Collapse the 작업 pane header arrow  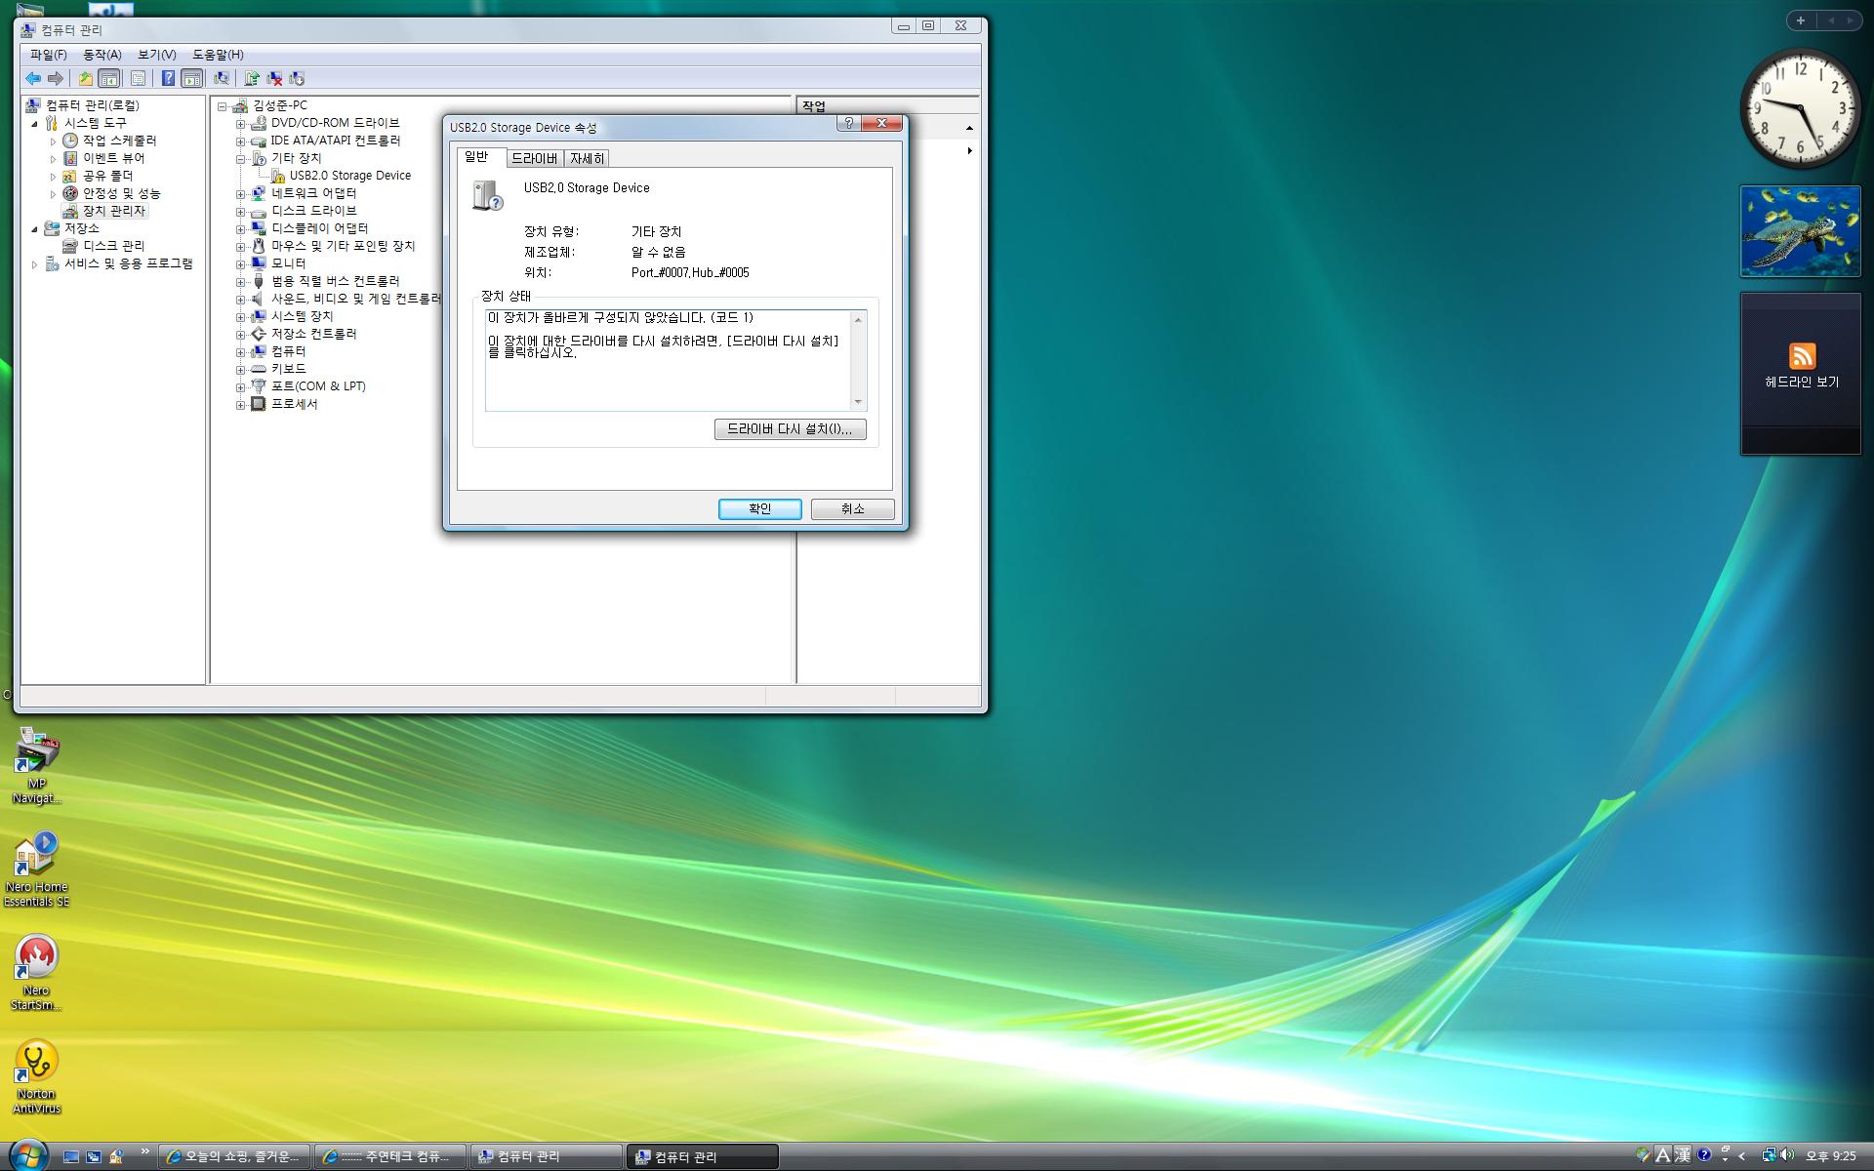pyautogui.click(x=969, y=129)
